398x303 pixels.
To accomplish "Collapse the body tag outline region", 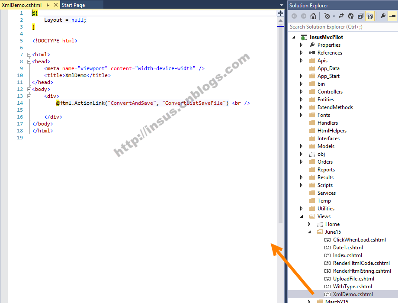I will tap(29, 89).
